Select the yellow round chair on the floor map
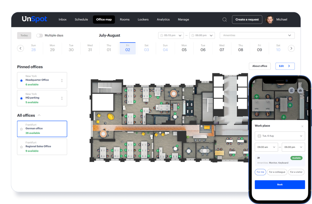Screen dimensions: 312x204 point(111,116)
